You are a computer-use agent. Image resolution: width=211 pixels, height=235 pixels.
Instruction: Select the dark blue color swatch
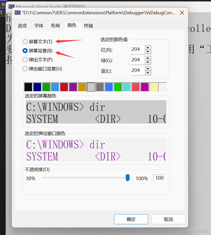tap(37, 87)
